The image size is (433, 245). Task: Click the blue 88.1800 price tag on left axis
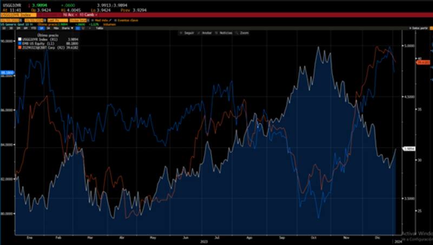(x=7, y=72)
